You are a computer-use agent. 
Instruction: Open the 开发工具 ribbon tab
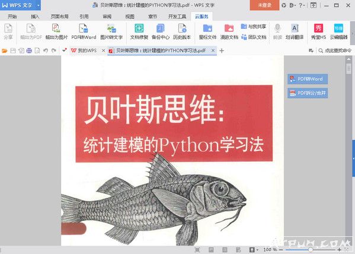point(177,16)
